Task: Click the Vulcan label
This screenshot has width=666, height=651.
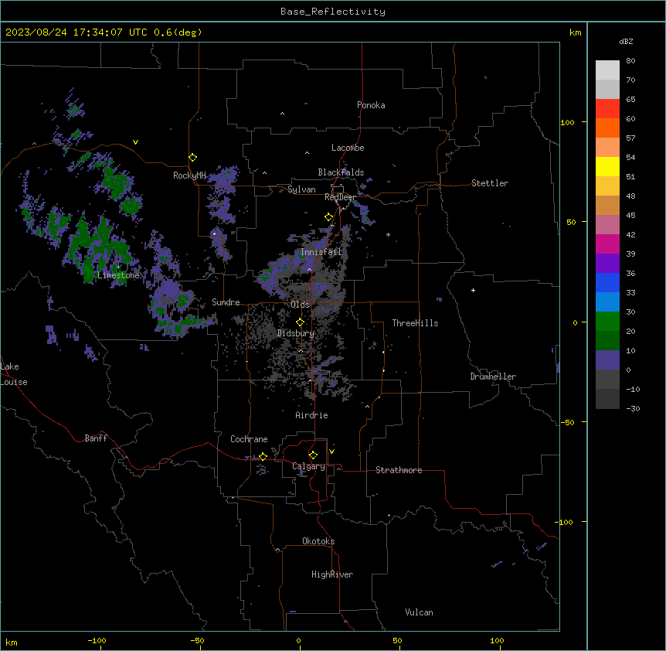Action: (x=420, y=612)
